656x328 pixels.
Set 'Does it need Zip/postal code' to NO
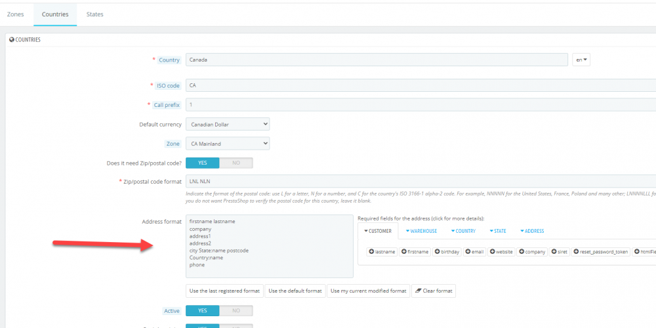[236, 163]
